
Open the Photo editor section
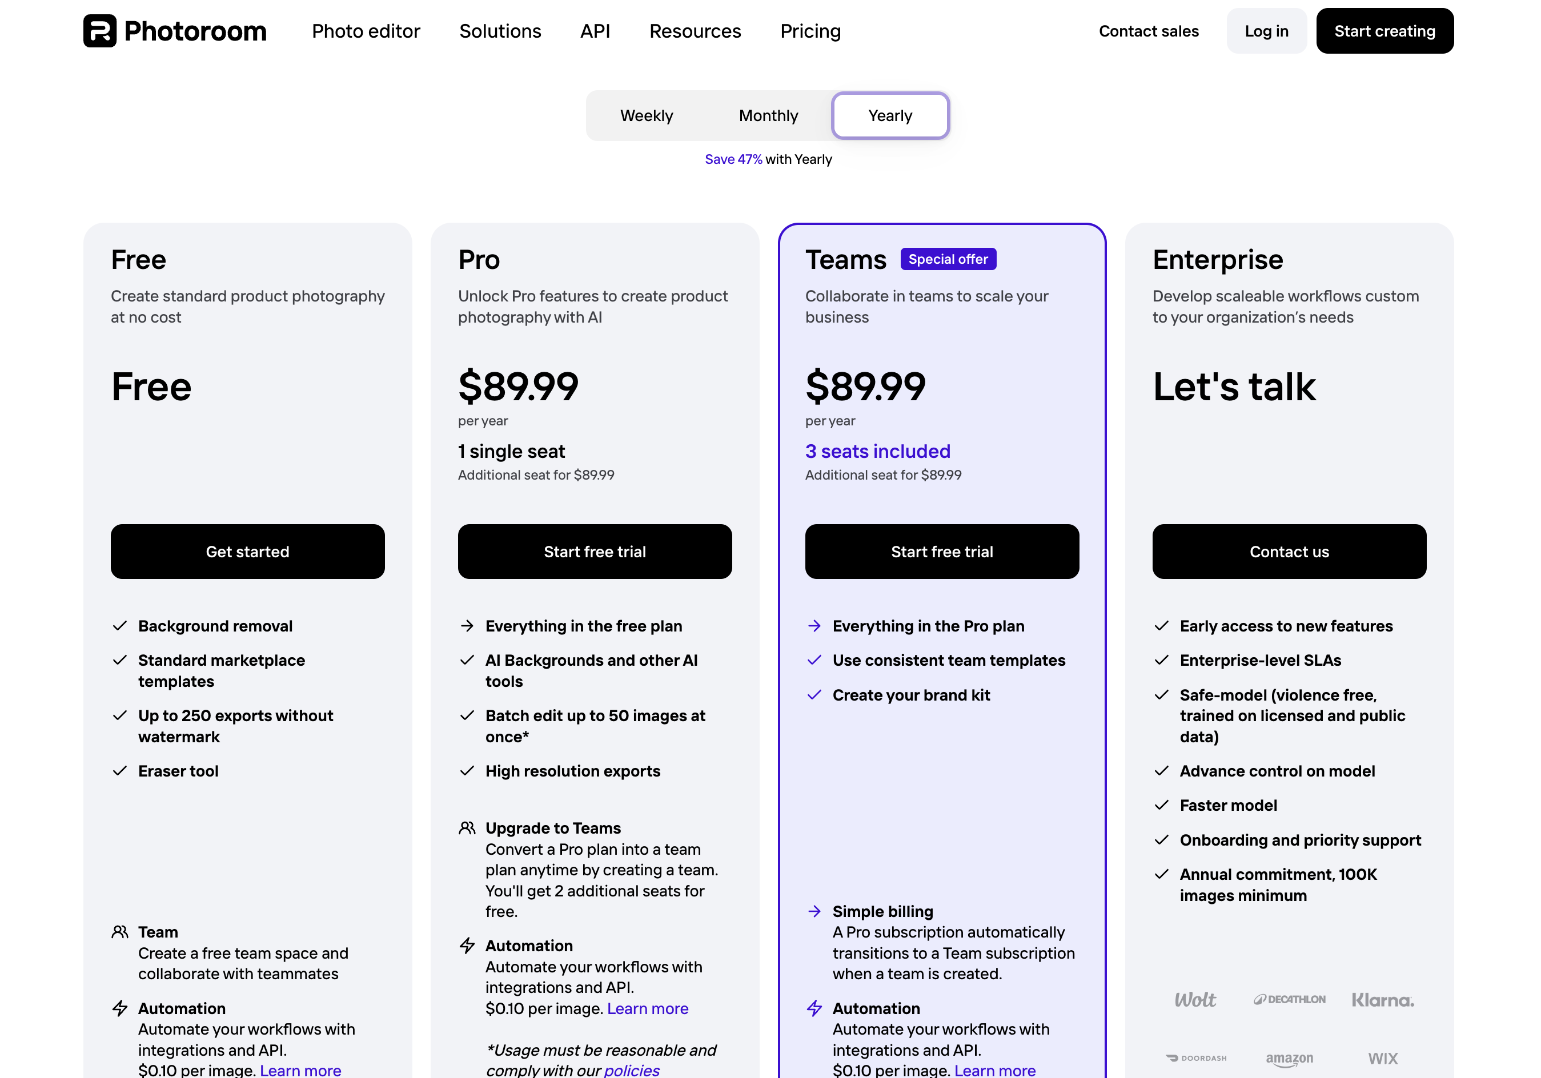click(x=366, y=31)
